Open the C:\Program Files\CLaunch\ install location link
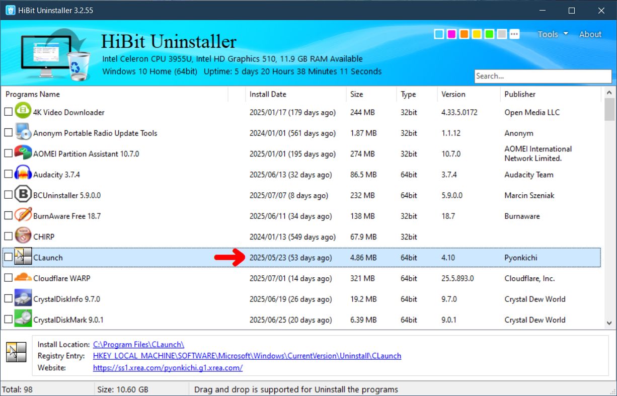 [x=138, y=345]
